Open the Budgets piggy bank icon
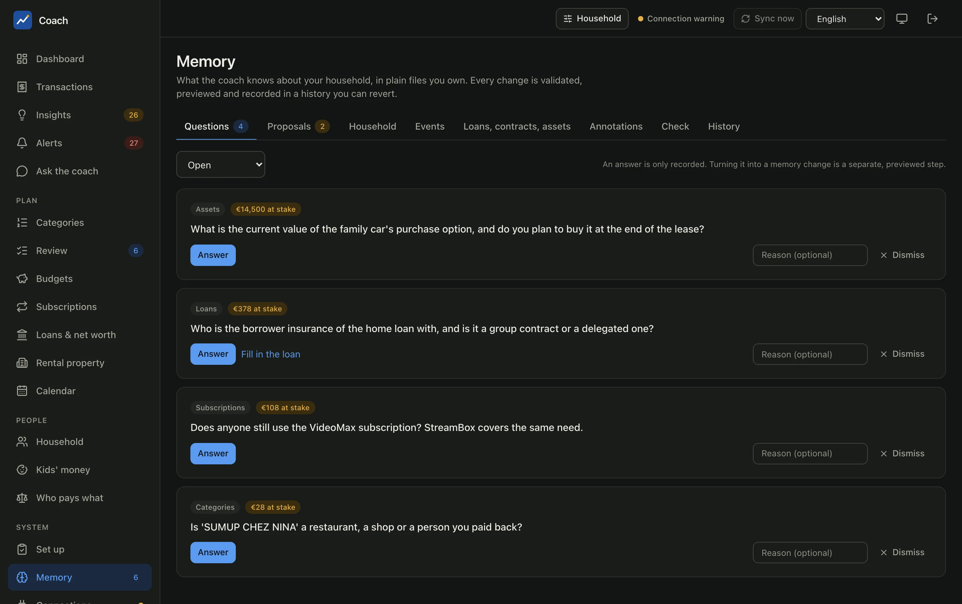962x604 pixels. [x=22, y=278]
